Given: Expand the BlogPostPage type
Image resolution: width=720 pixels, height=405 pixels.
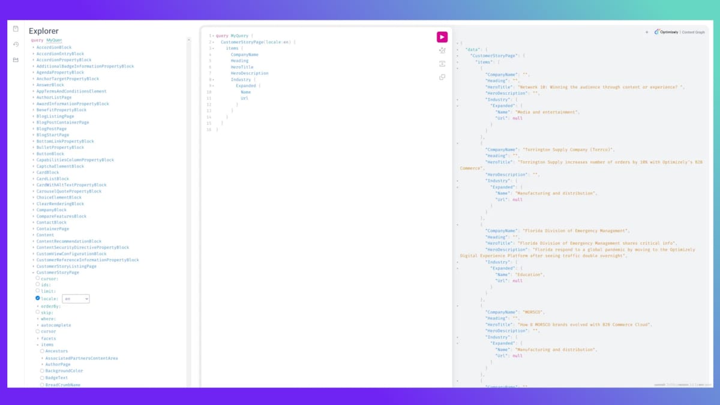Looking at the screenshot, I should pyautogui.click(x=34, y=128).
